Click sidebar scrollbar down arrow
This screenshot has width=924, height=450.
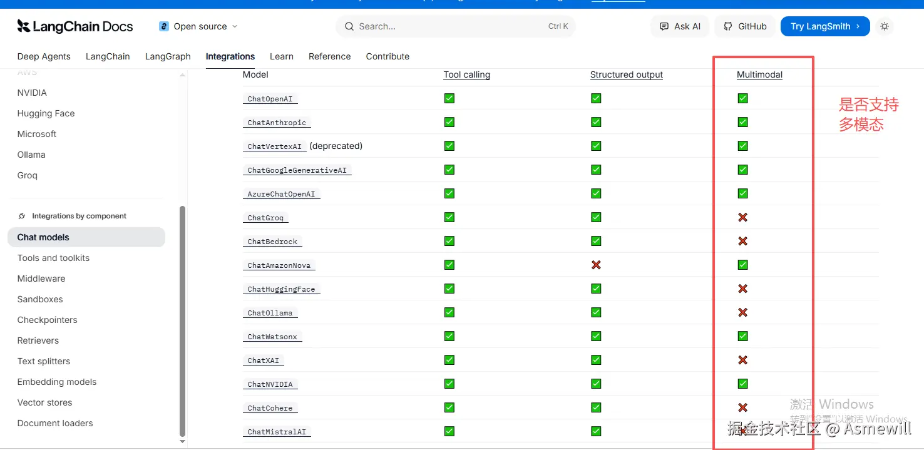182,441
